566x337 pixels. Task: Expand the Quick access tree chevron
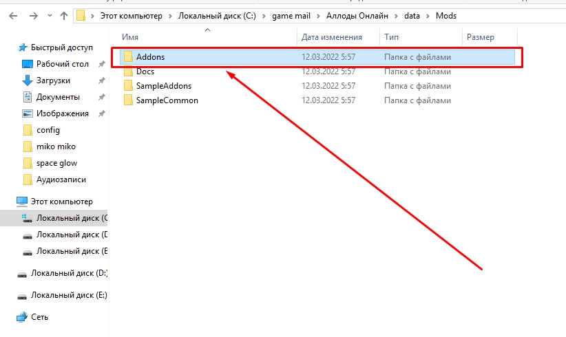coord(10,47)
